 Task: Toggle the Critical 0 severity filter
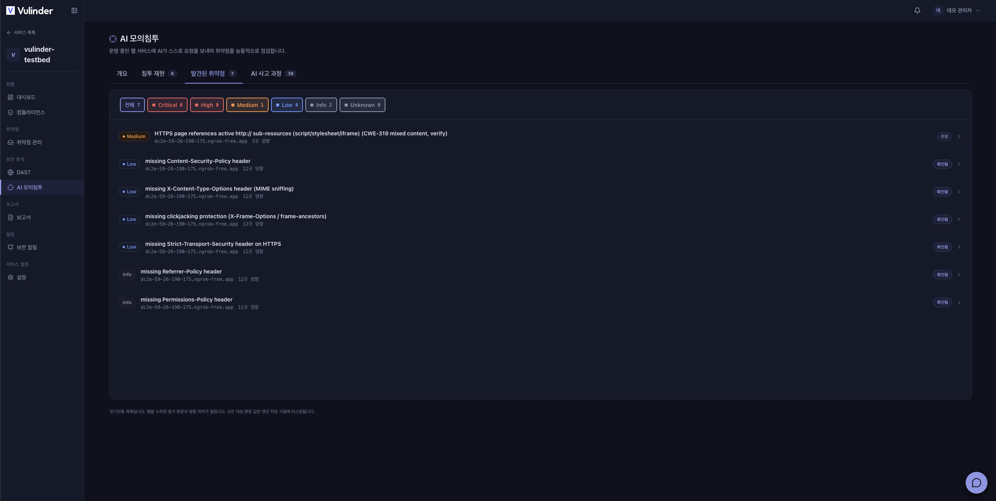coord(167,105)
